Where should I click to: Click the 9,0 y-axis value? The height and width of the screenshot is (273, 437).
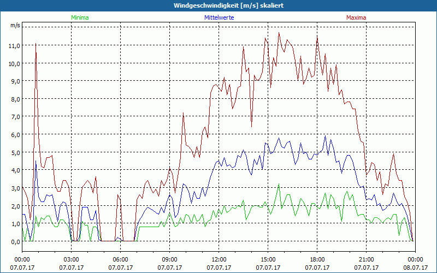click(x=15, y=81)
